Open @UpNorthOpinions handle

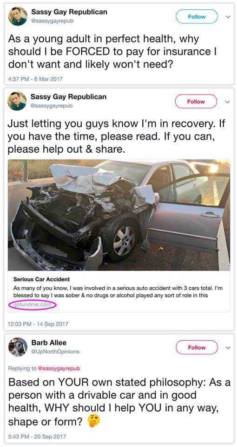coord(55,352)
